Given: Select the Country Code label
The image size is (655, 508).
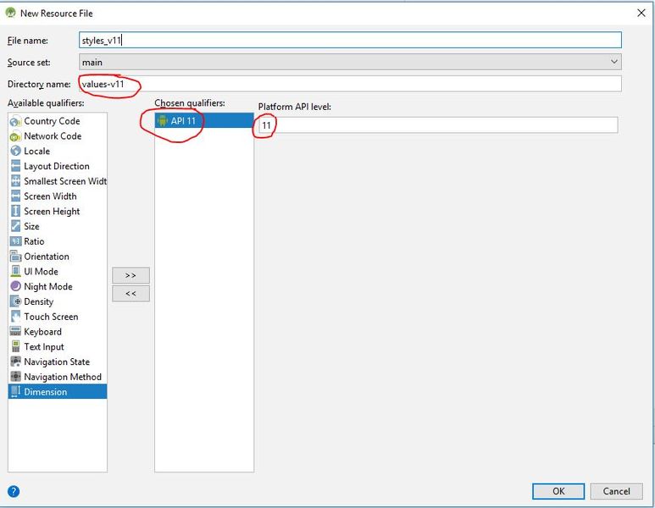Looking at the screenshot, I should coord(52,121).
